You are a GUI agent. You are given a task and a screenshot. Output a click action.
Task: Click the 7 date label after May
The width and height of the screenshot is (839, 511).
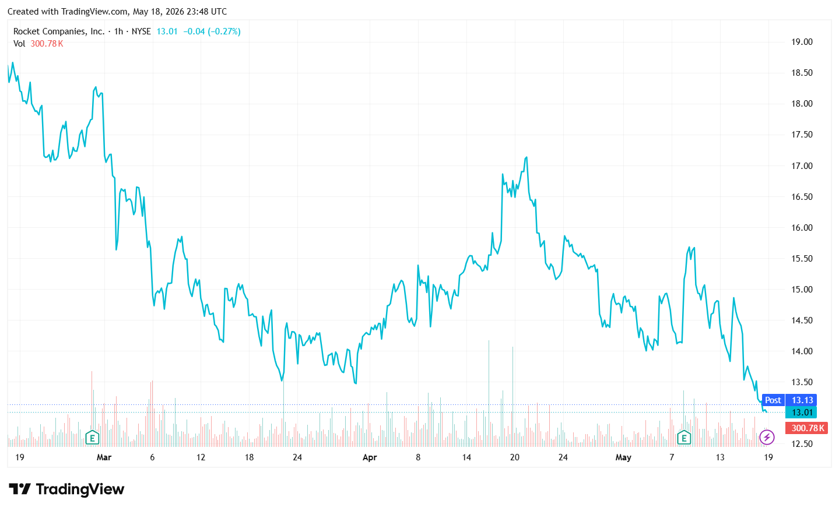tap(672, 457)
